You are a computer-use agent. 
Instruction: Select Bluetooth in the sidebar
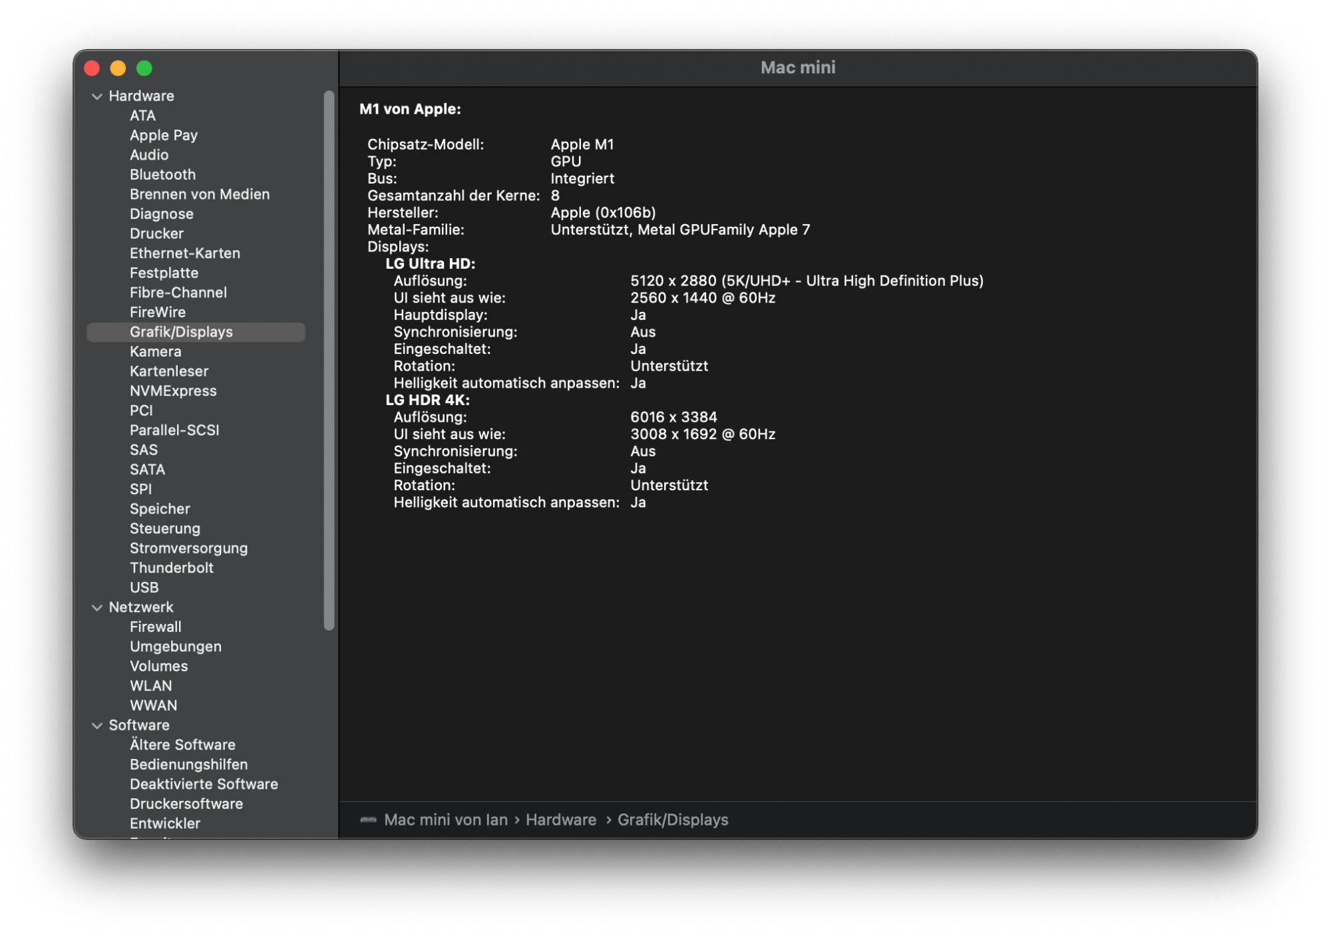click(x=162, y=175)
